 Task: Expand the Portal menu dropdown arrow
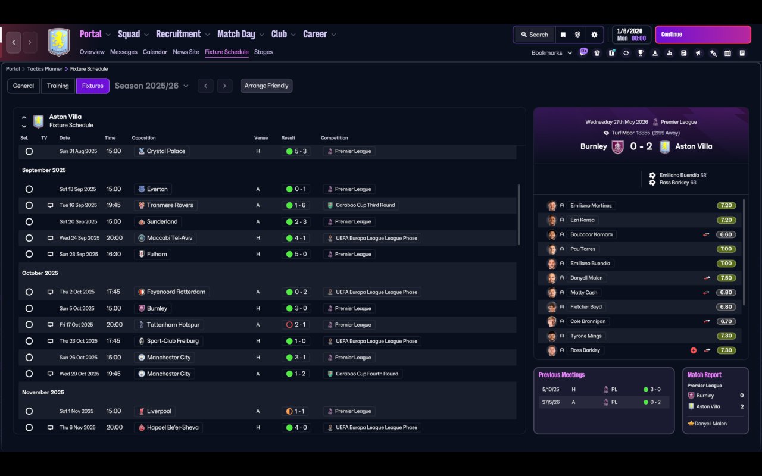pyautogui.click(x=108, y=35)
